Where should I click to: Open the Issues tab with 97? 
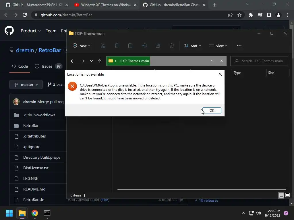pyautogui.click(x=48, y=66)
